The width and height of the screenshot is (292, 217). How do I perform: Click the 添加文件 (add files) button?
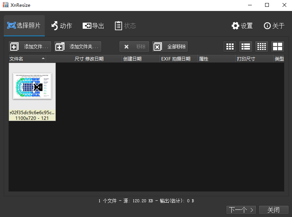(x=30, y=46)
